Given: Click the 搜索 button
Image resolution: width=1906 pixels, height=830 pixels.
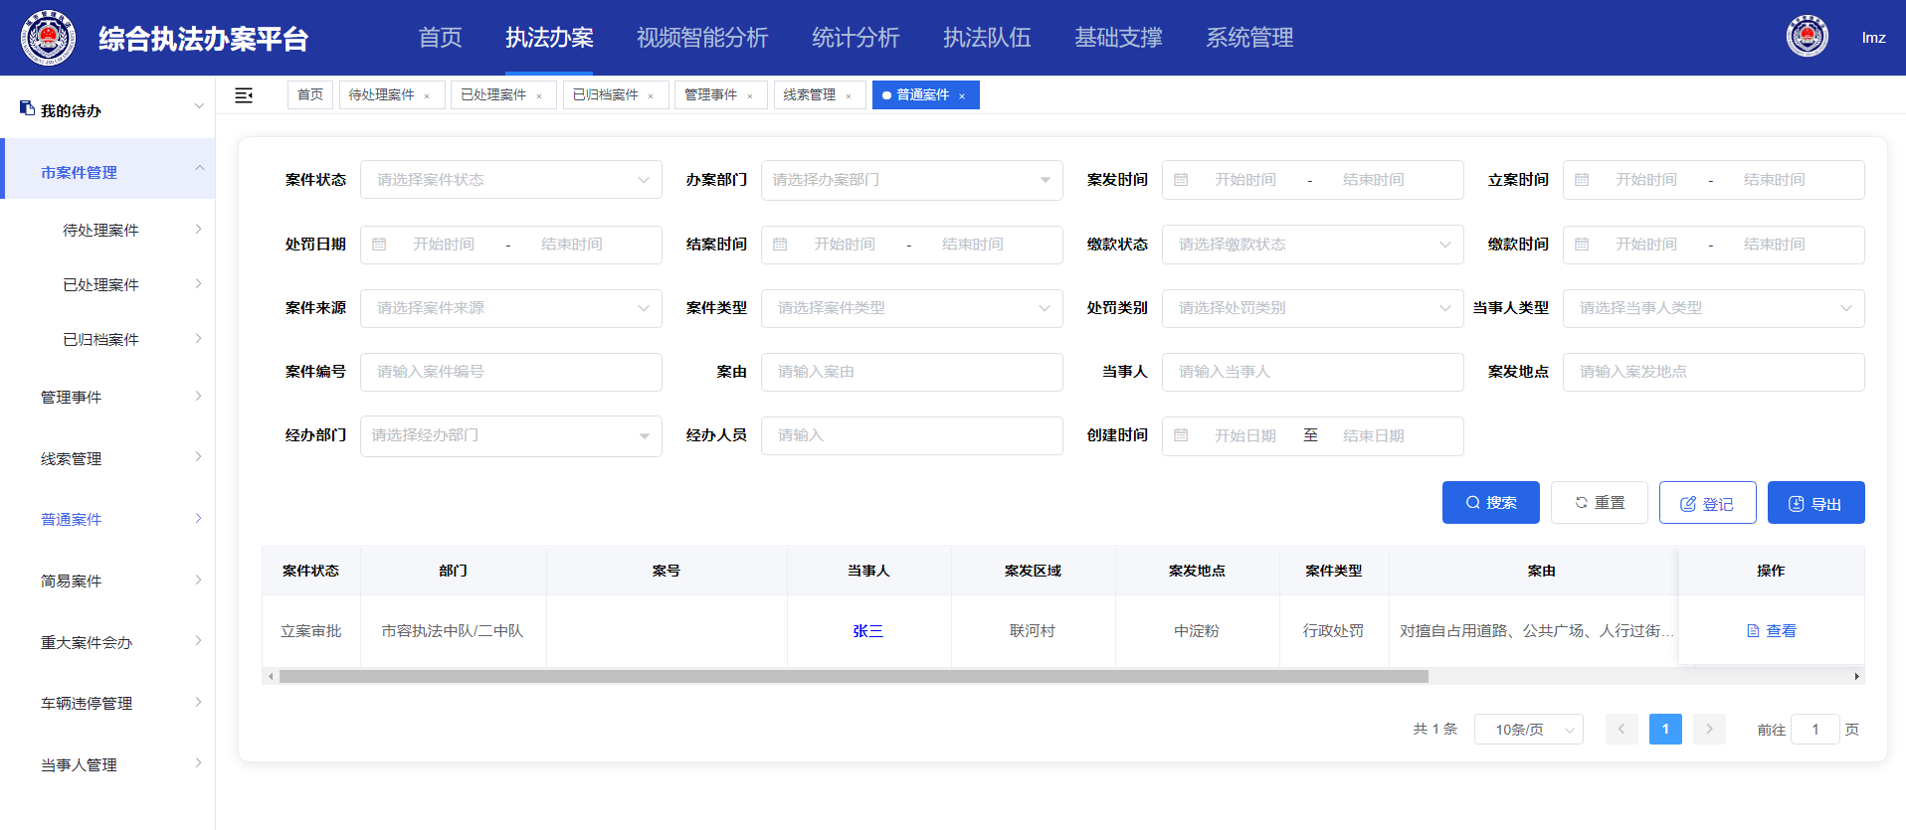Looking at the screenshot, I should click(x=1490, y=503).
